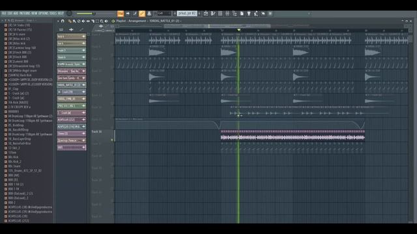This screenshot has height=234, width=417.
Task: Open the plugin picker funnel icon
Action: (249, 14)
